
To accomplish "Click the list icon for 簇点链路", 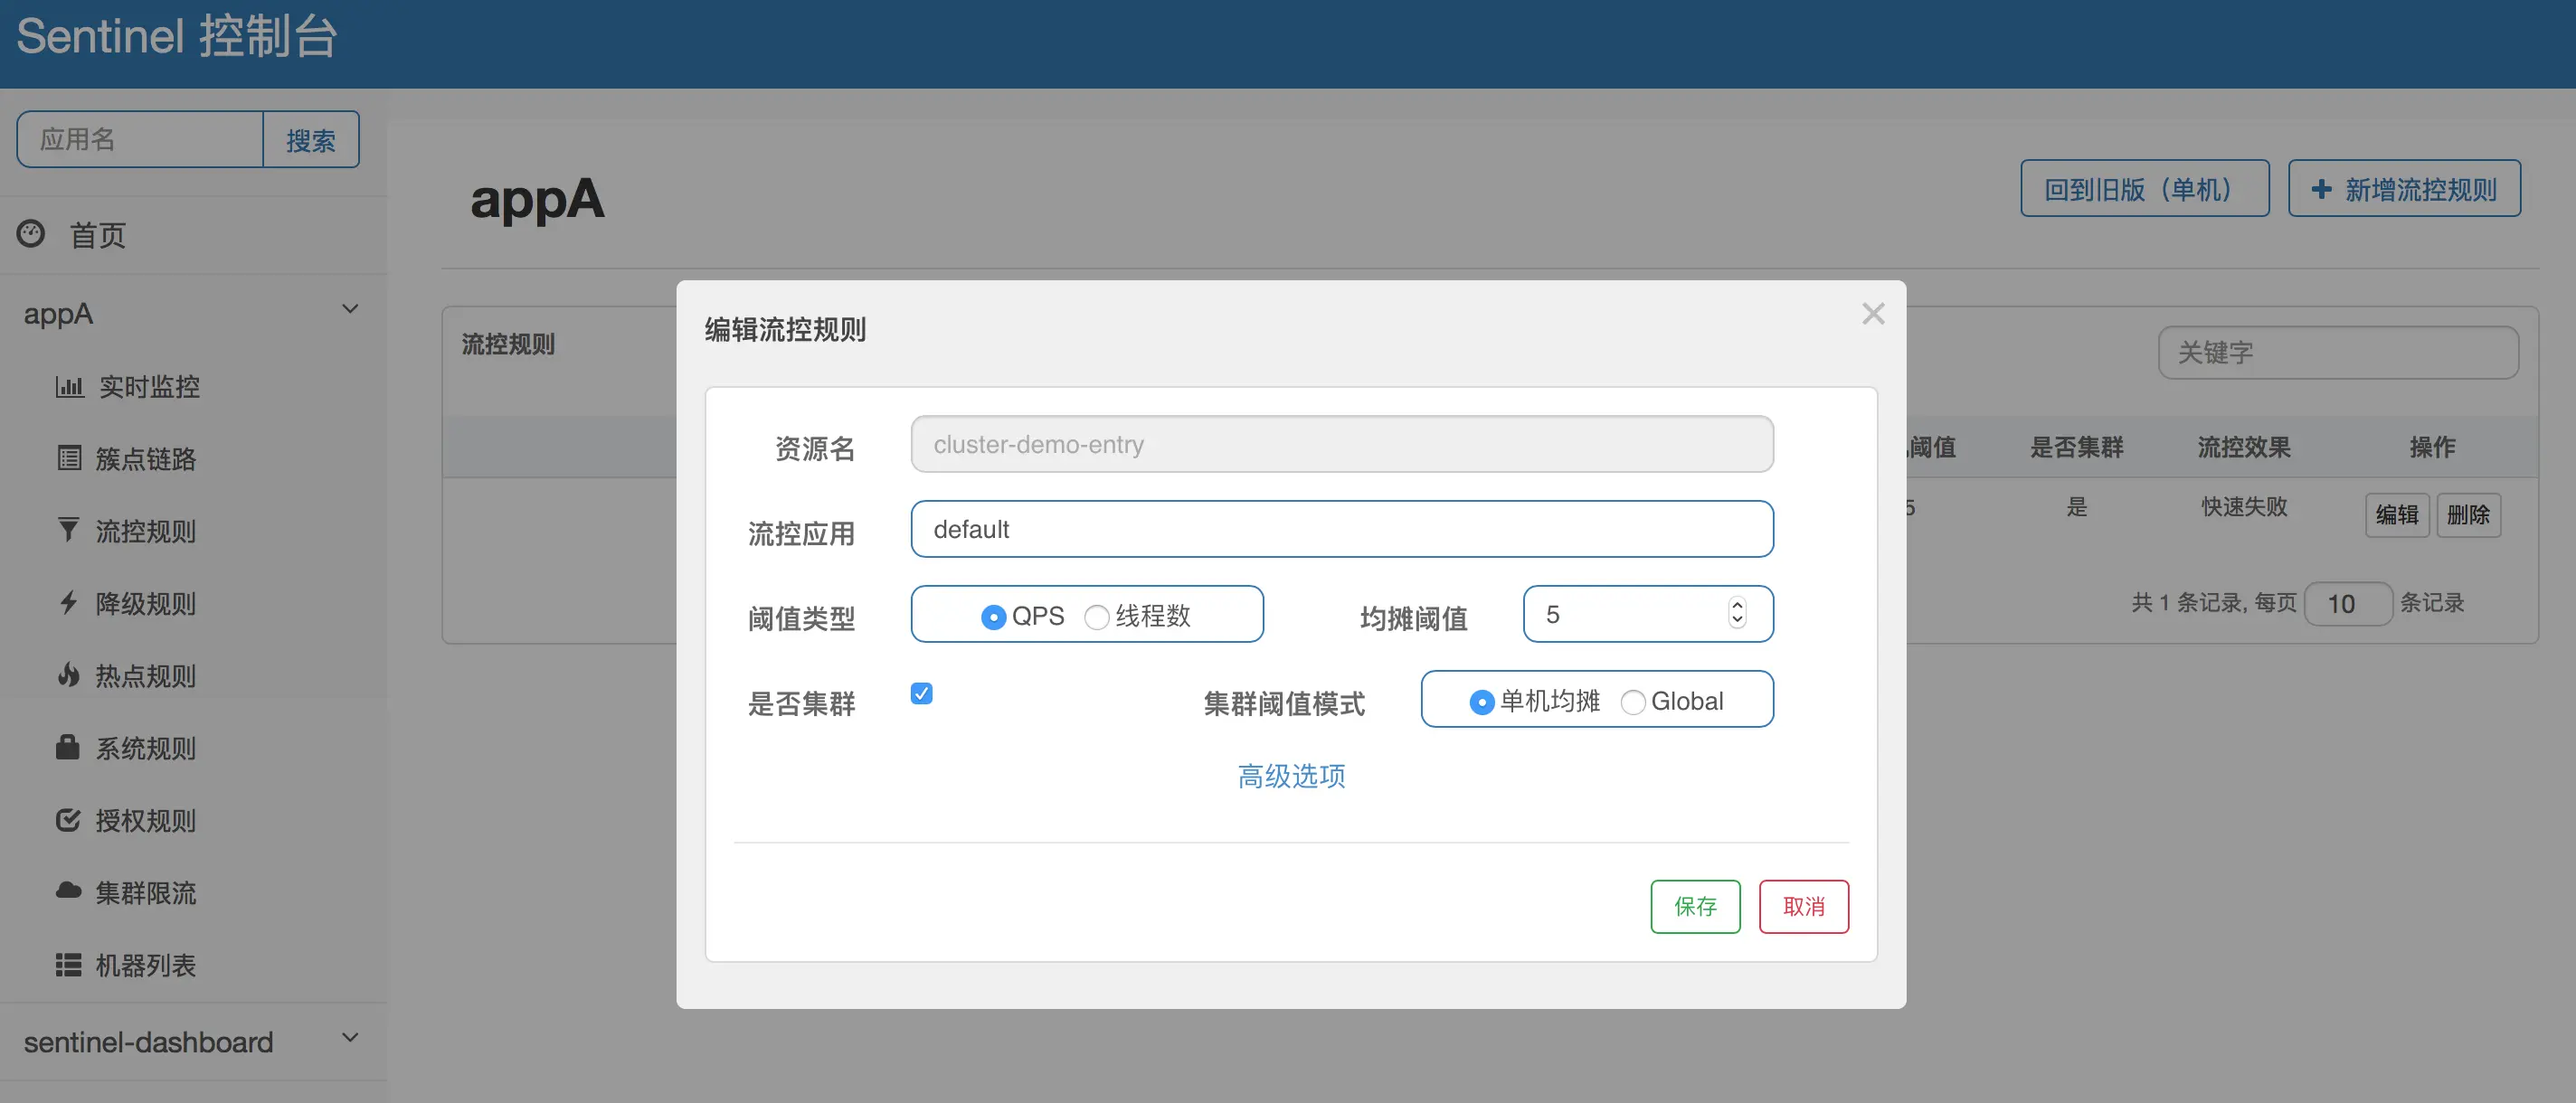I will tap(69, 458).
